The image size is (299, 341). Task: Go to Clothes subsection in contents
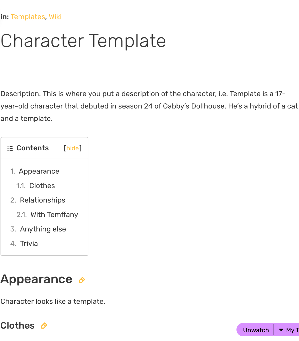click(x=42, y=186)
